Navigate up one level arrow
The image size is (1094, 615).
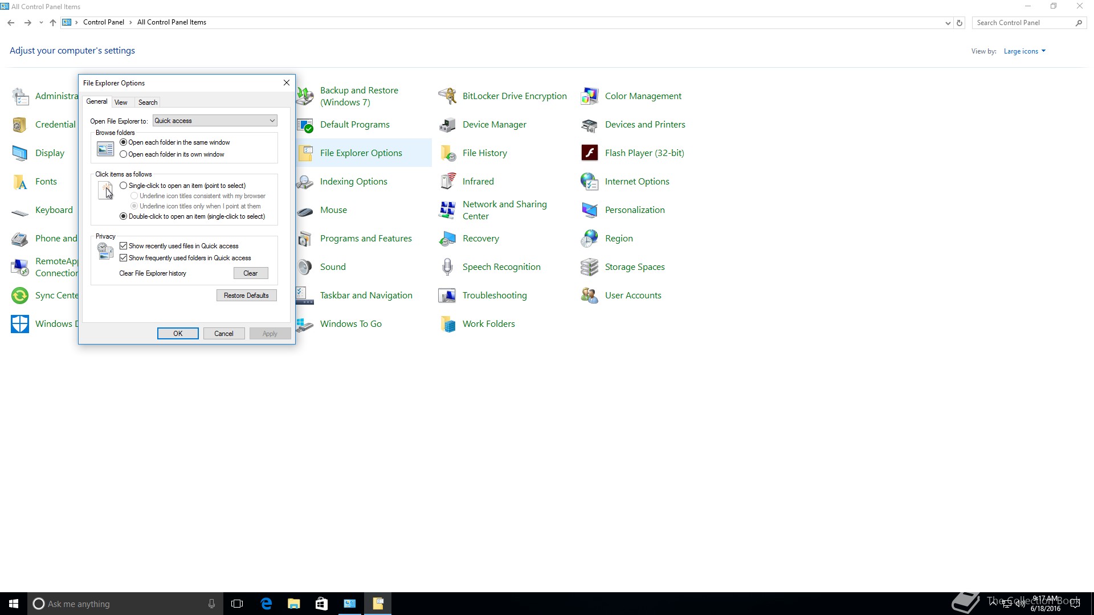click(53, 23)
